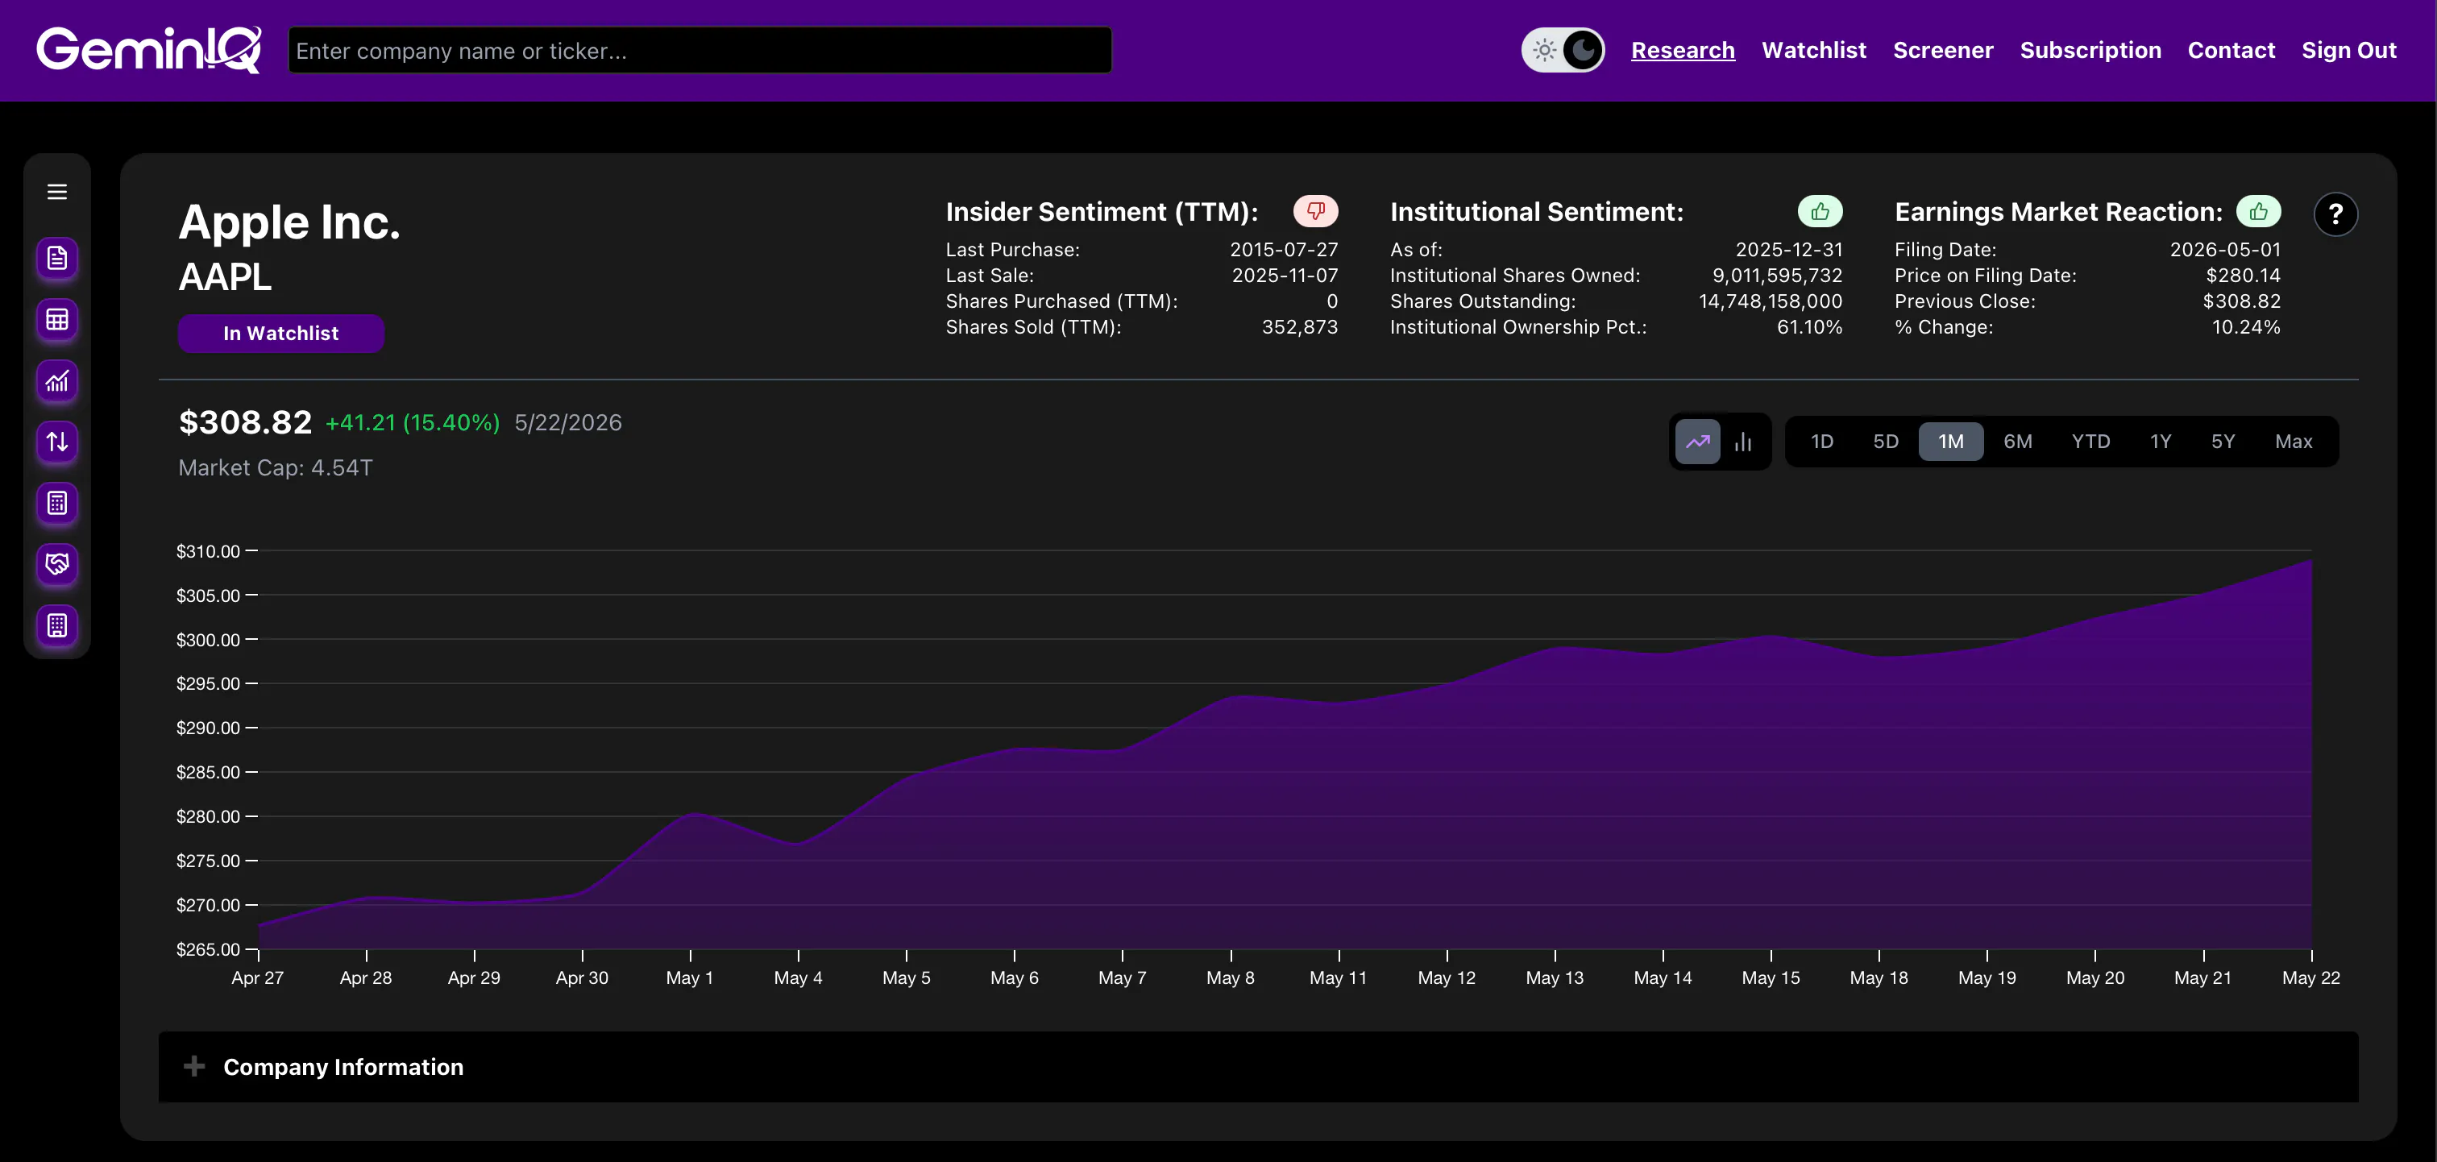Open the Watchlist page
Image resolution: width=2437 pixels, height=1162 pixels.
[1813, 50]
